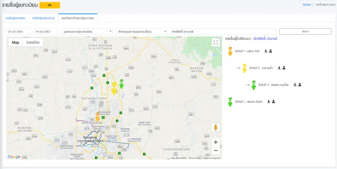Click green person icon for ลำดับที่ 1 สมควร
The height and width of the screenshot is (169, 337).
pyautogui.click(x=230, y=102)
